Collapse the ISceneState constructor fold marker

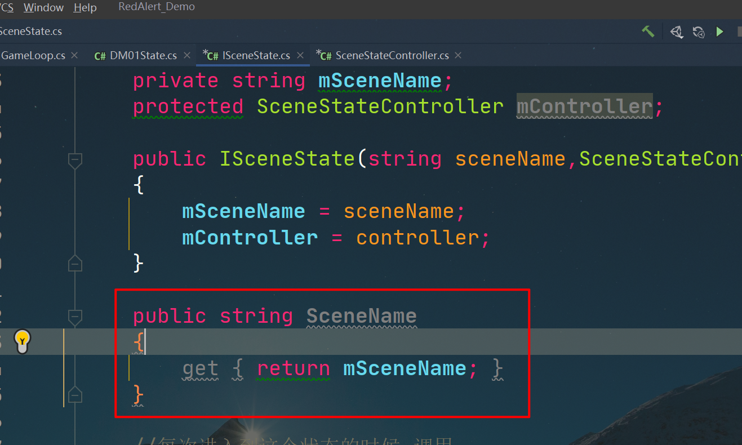pyautogui.click(x=75, y=160)
